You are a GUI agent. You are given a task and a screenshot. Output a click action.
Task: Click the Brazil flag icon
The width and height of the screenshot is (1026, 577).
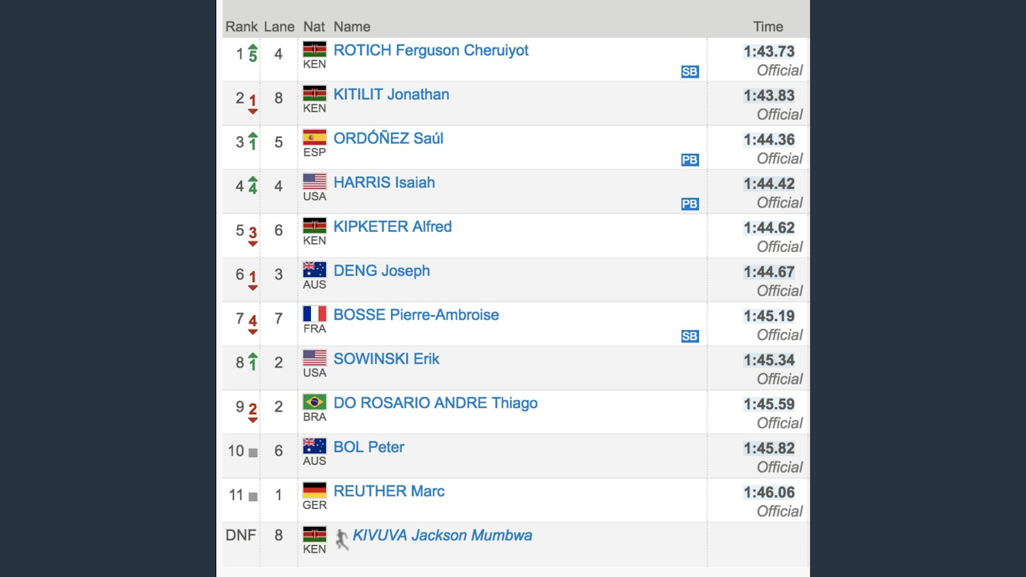(315, 402)
